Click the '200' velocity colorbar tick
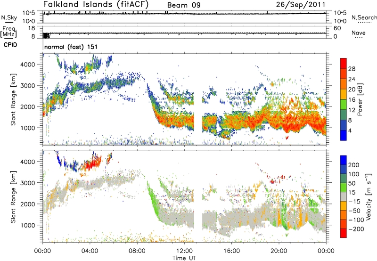The height and width of the screenshot is (261, 377). [x=354, y=165]
